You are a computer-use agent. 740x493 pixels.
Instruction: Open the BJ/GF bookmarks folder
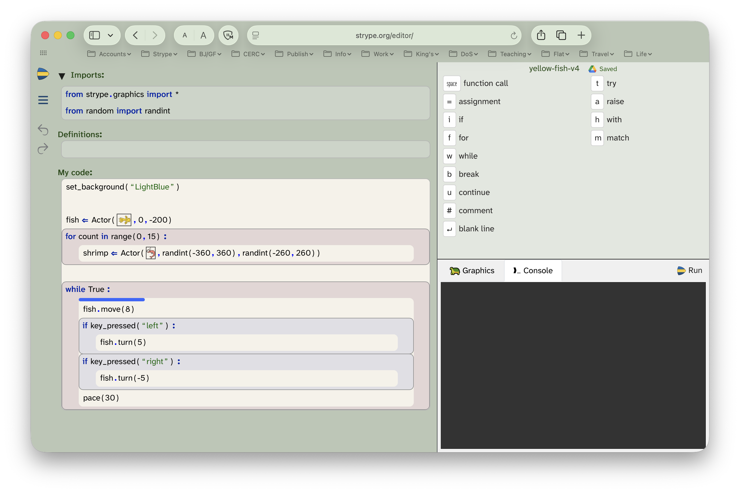(x=205, y=54)
